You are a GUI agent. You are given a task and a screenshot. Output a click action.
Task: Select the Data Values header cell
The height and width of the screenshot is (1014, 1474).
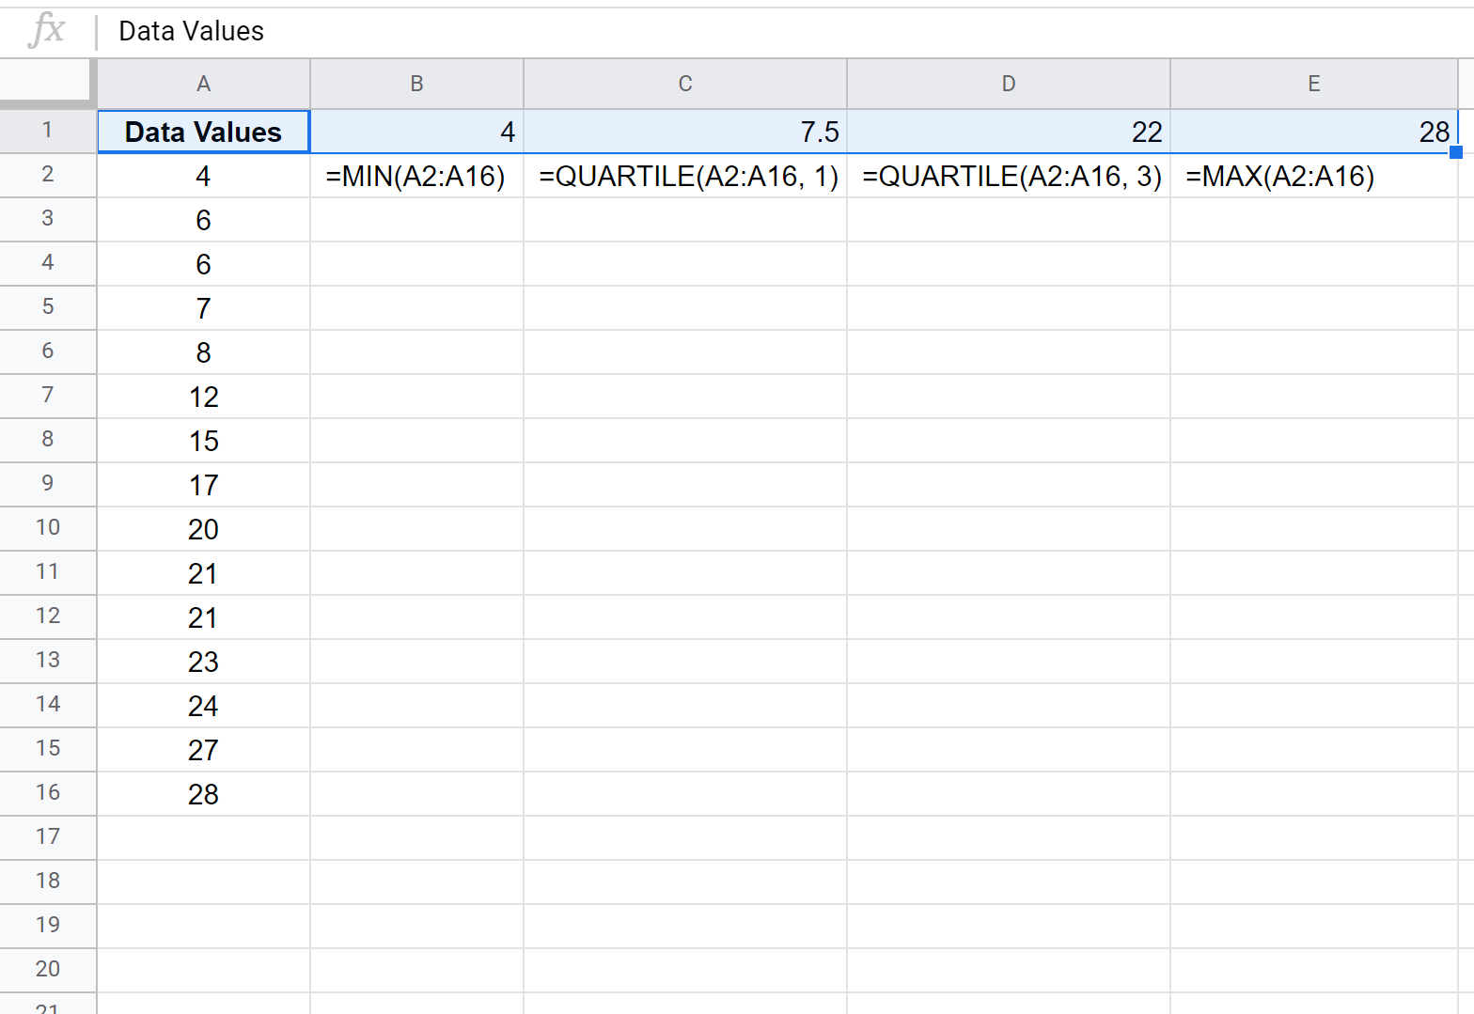(203, 132)
